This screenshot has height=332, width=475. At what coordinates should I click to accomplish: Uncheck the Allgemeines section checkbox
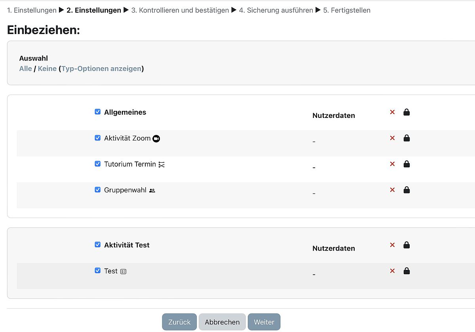(98, 112)
